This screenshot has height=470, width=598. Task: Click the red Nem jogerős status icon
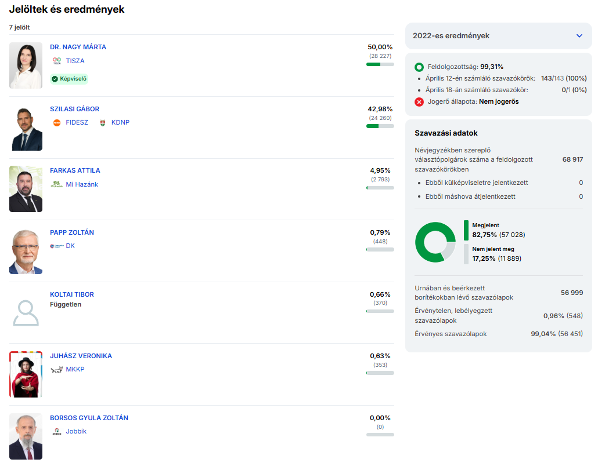[x=419, y=102]
